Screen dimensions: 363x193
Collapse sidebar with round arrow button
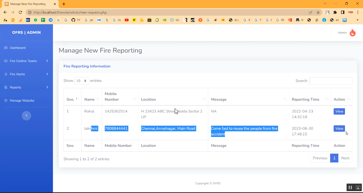[x=26, y=116]
